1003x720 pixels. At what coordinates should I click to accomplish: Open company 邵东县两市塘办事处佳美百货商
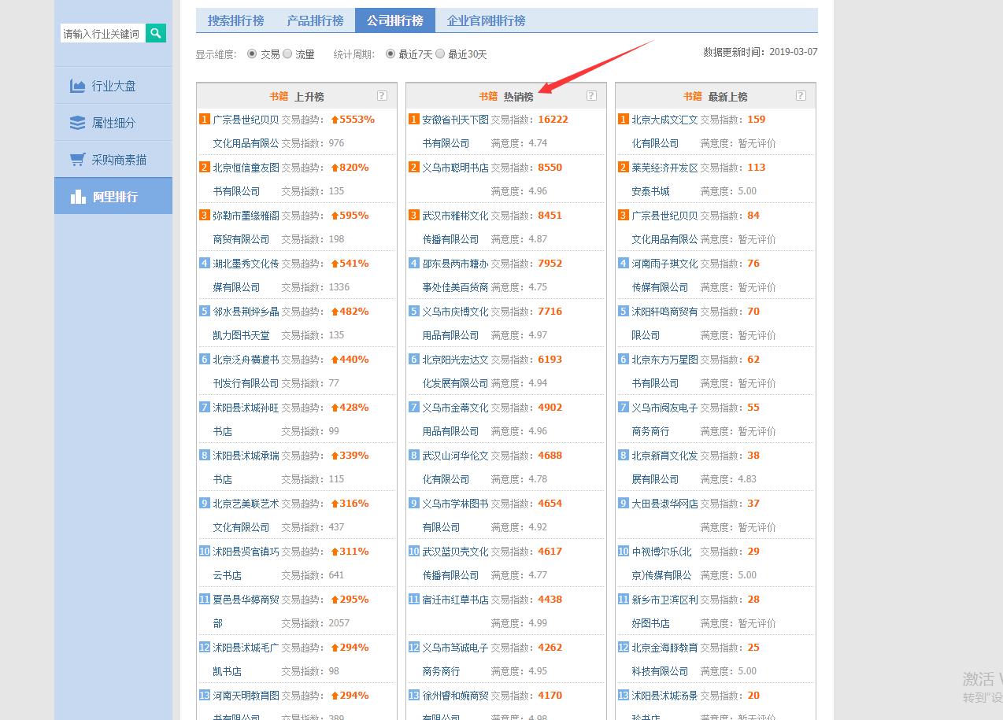coord(455,275)
